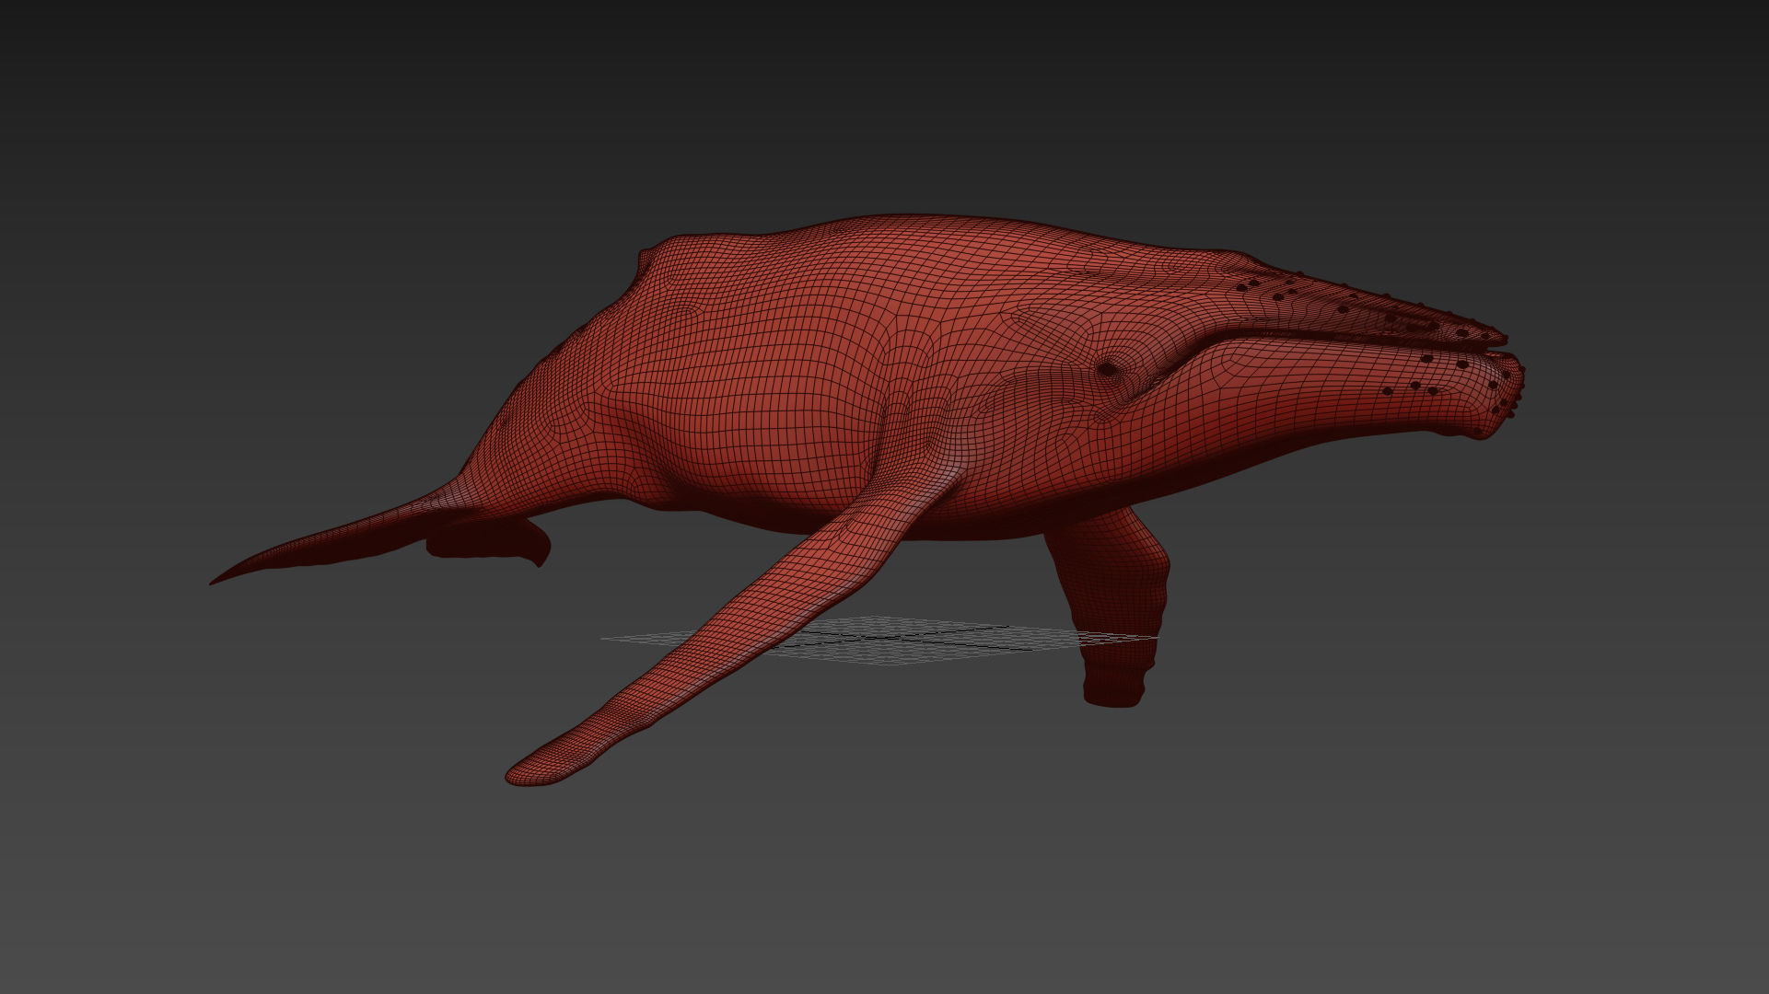Click the far-side pectoral fin hanging down
Viewport: 1769px width, 994px height.
pyautogui.click(x=1111, y=607)
